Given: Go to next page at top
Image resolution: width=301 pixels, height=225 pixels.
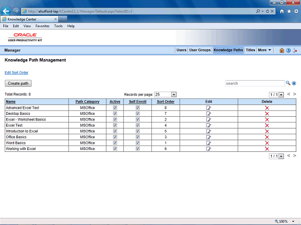Looking at the screenshot, I should click(x=295, y=94).
